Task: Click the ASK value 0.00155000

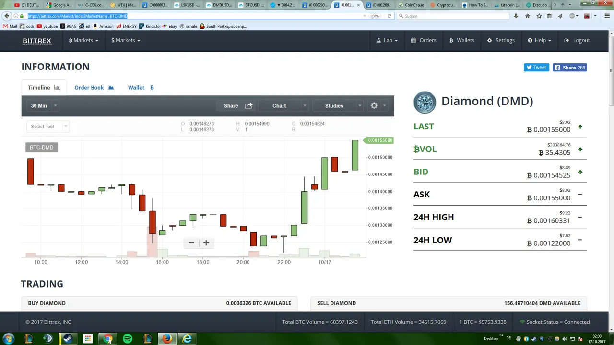Action: [549, 198]
